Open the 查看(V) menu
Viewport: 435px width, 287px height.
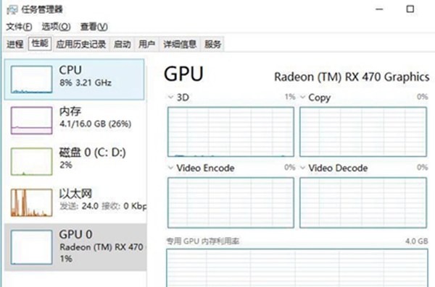94,27
